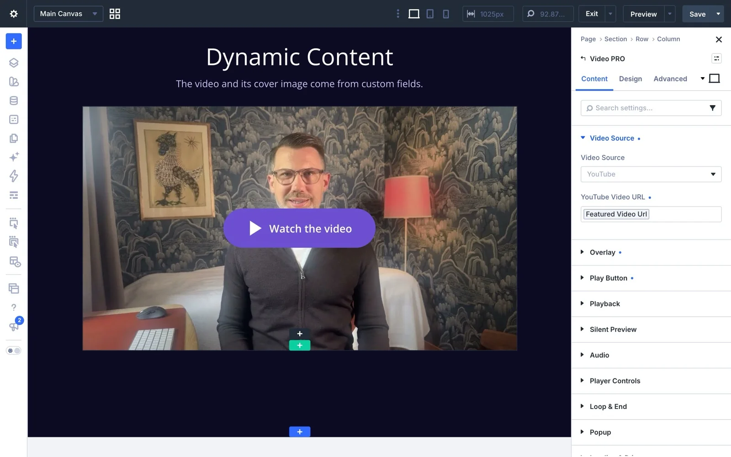Click the zoom magnifier icon

click(x=531, y=14)
